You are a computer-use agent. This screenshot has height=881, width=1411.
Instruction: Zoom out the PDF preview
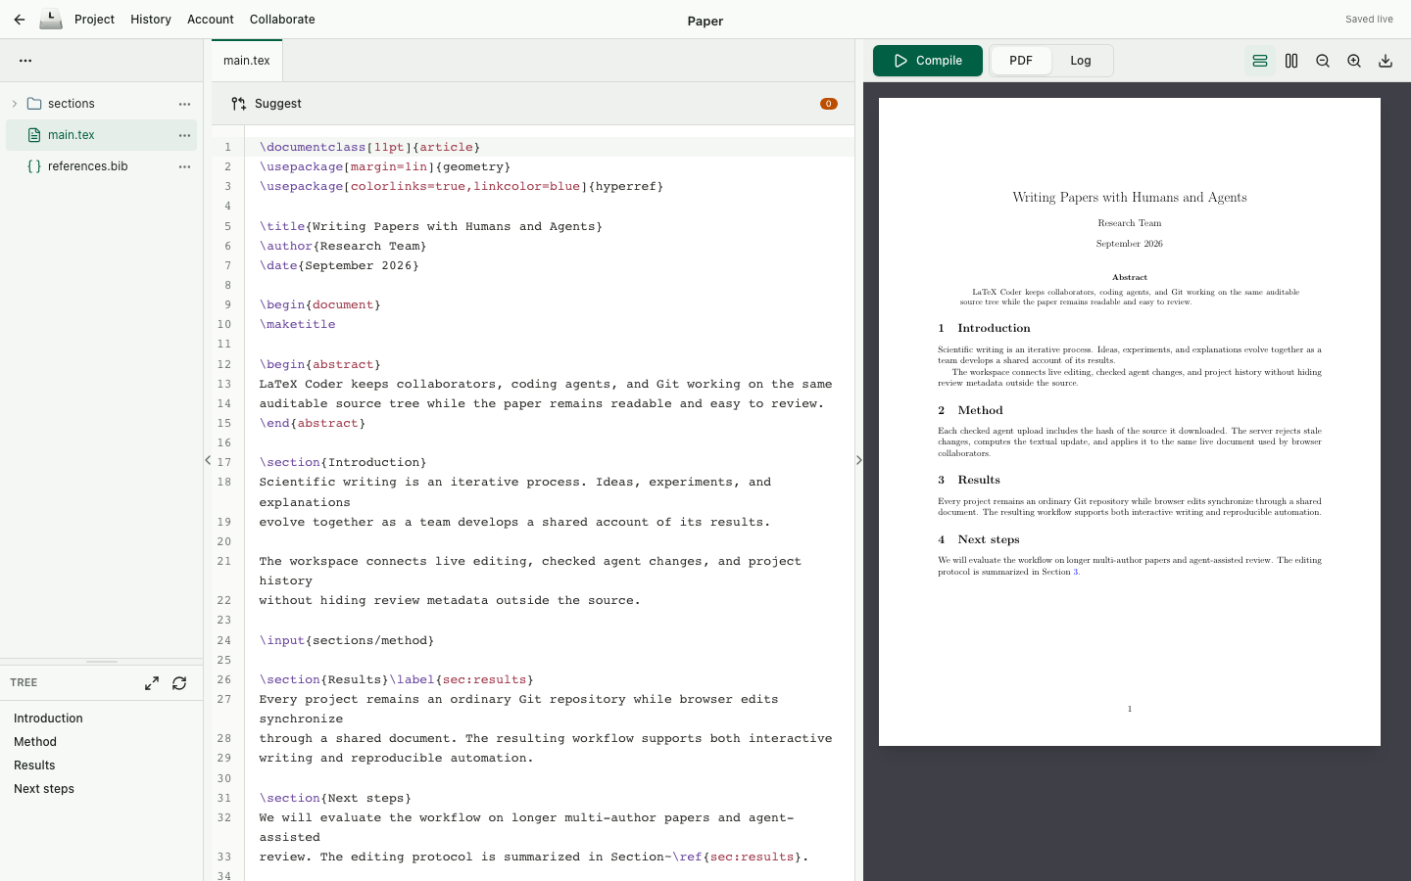[x=1323, y=61]
